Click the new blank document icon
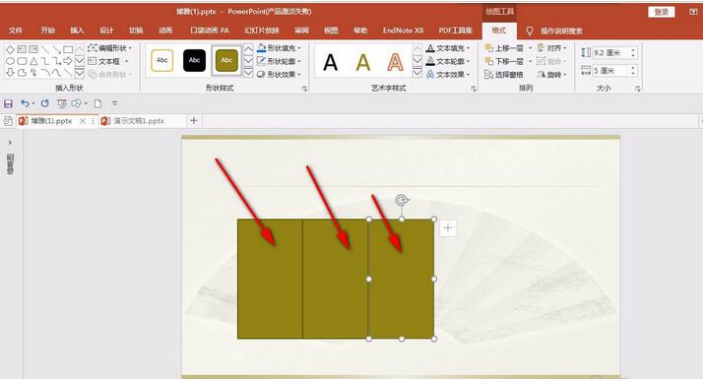 pyautogui.click(x=97, y=103)
